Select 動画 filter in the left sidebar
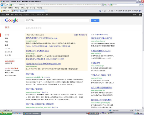The image size is (144, 115). pyautogui.click(x=7, y=45)
